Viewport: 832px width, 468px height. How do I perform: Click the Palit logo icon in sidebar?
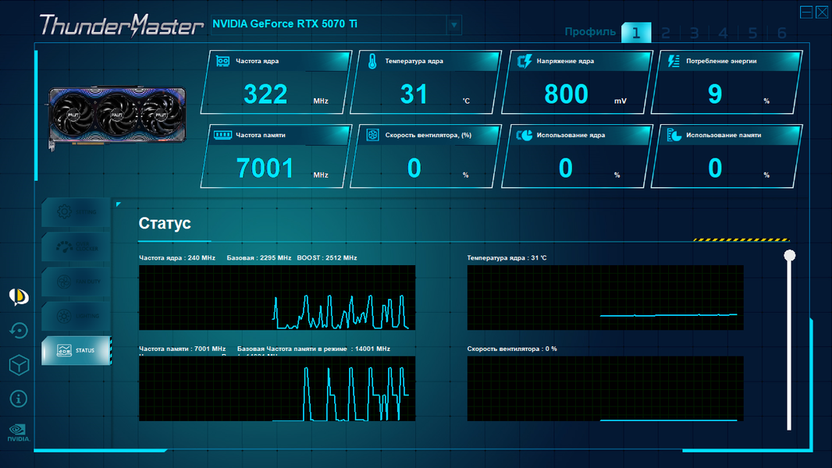pos(19,296)
